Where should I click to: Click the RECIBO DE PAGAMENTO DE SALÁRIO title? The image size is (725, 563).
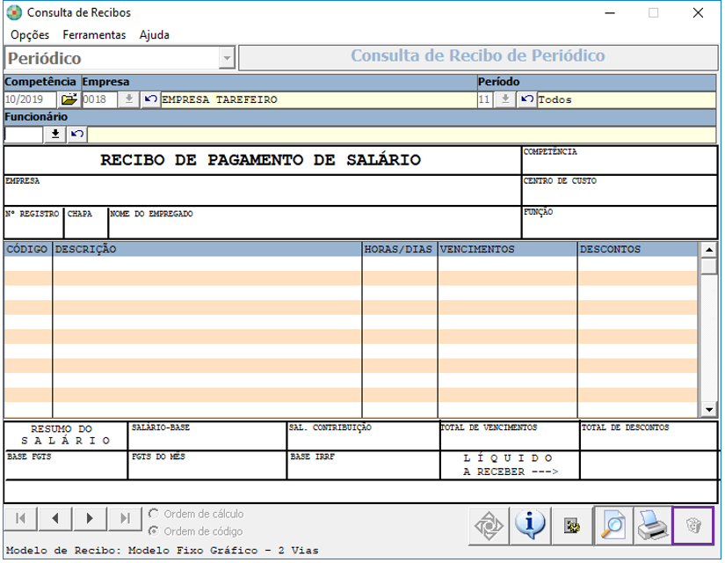261,160
